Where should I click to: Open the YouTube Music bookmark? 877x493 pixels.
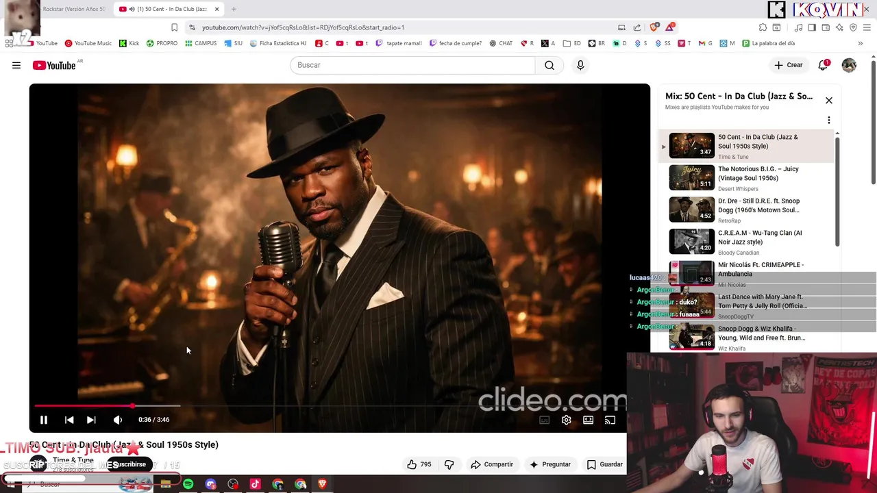coord(88,43)
